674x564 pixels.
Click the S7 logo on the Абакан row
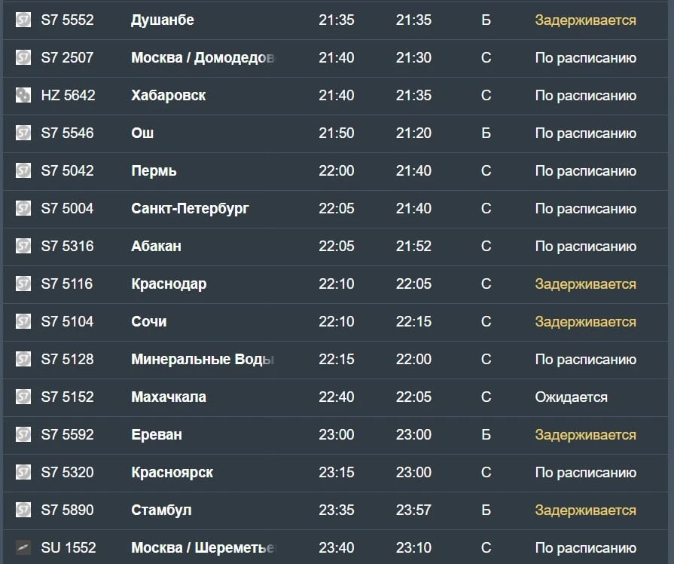tap(23, 246)
